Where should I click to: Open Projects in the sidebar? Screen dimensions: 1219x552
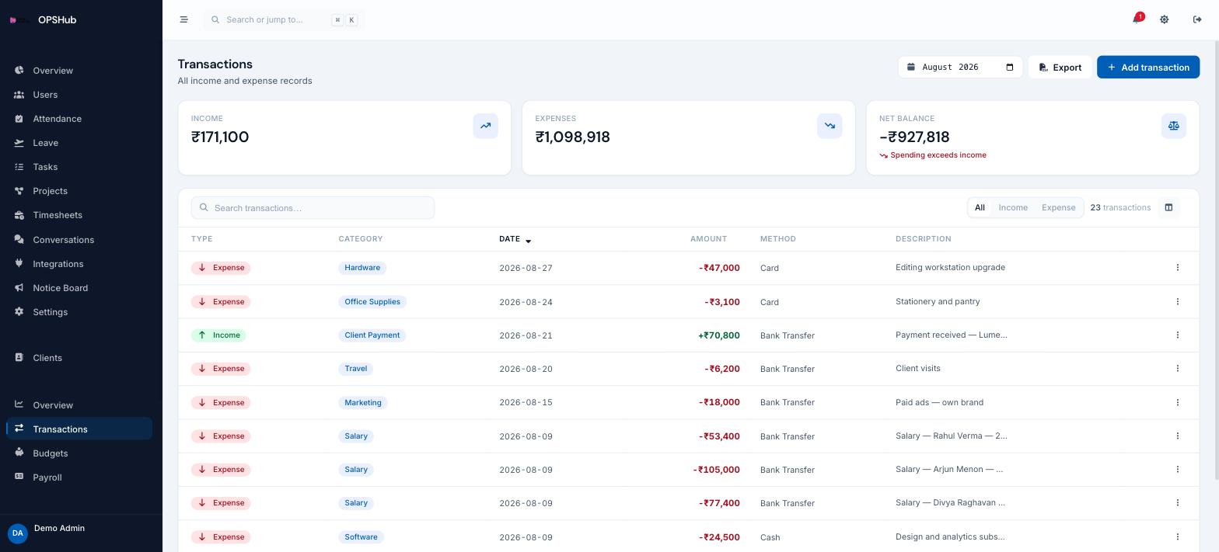tap(79, 191)
